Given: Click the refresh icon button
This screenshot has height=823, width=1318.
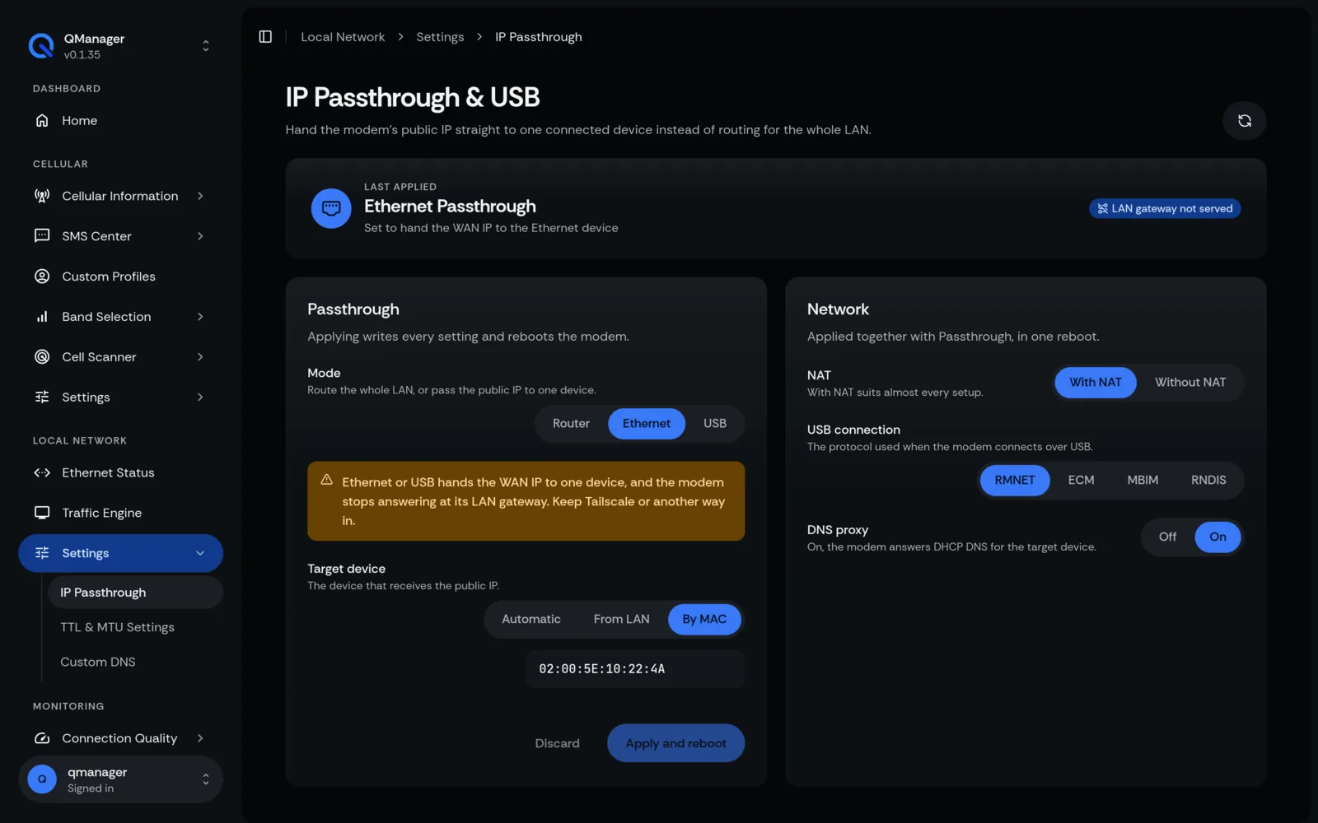Looking at the screenshot, I should tap(1244, 121).
